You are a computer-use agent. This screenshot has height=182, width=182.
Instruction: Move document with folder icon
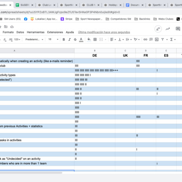(6, 27)
